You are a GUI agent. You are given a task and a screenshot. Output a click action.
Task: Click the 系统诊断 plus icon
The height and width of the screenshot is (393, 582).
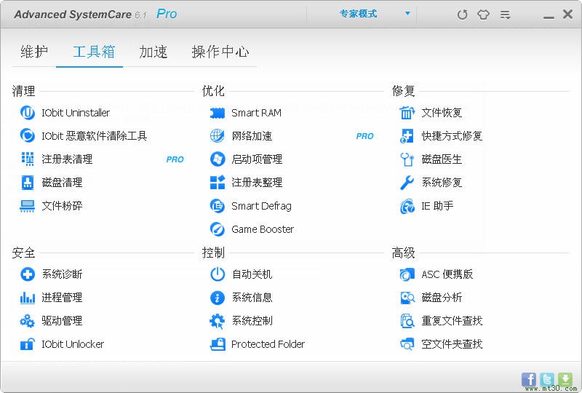[27, 274]
